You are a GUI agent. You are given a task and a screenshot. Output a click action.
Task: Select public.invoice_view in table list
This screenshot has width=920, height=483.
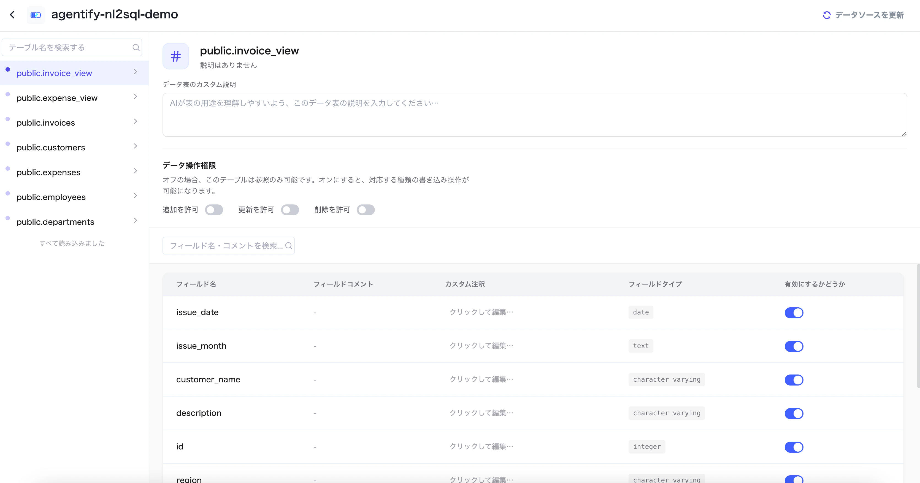click(74, 73)
